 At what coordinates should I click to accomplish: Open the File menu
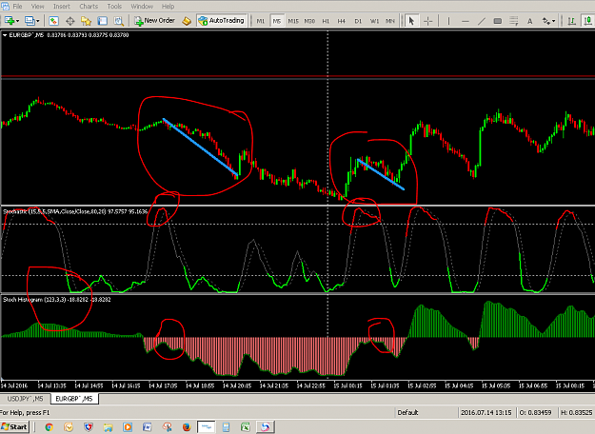(x=17, y=6)
